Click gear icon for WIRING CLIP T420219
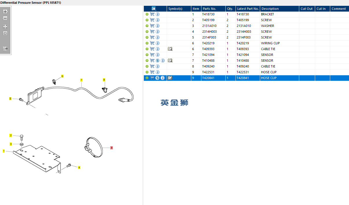 [x=147, y=43]
